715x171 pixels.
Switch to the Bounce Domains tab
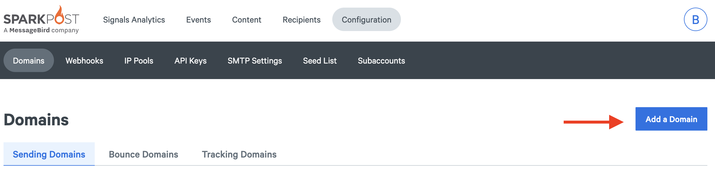click(143, 154)
